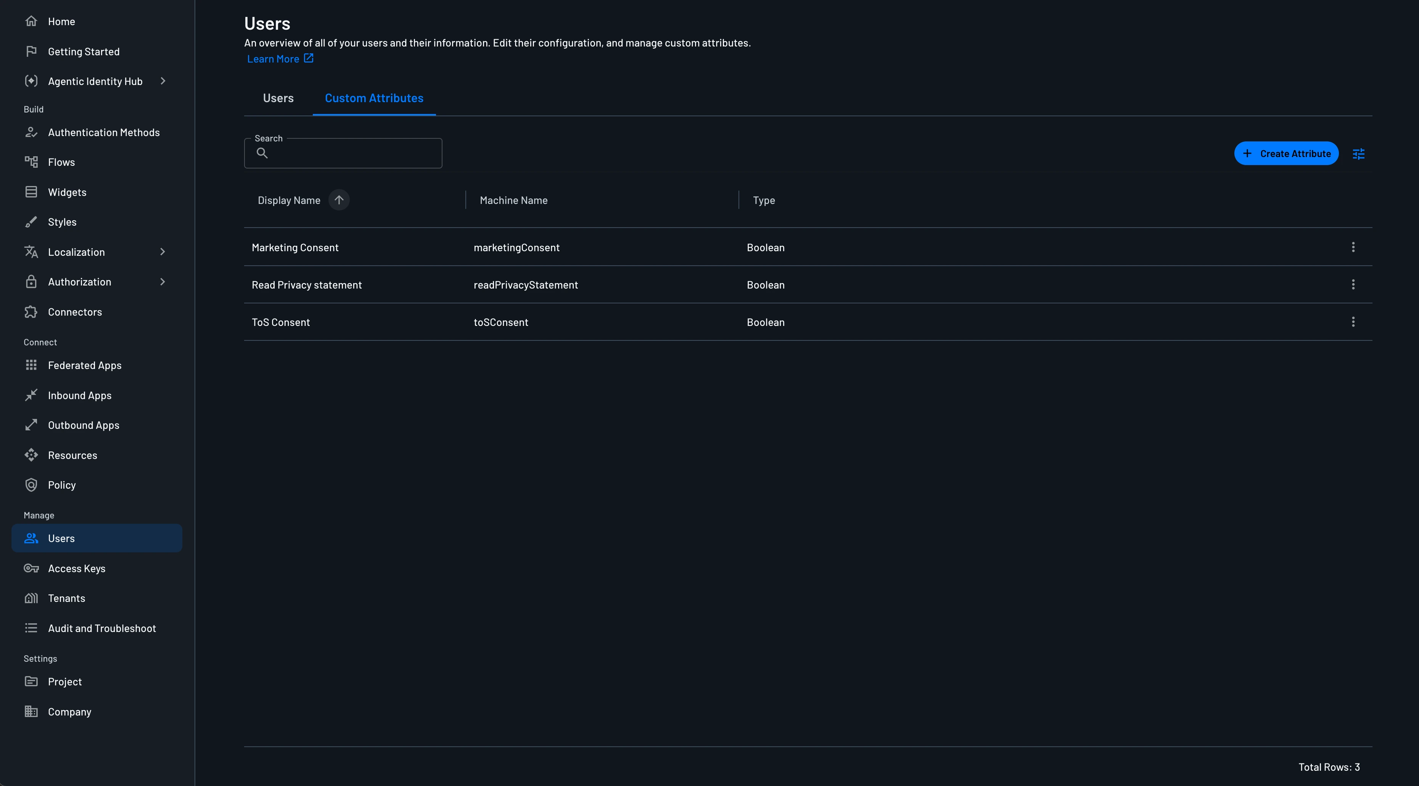This screenshot has width=1419, height=786.
Task: Click the Authentication Methods person icon
Action: click(31, 132)
